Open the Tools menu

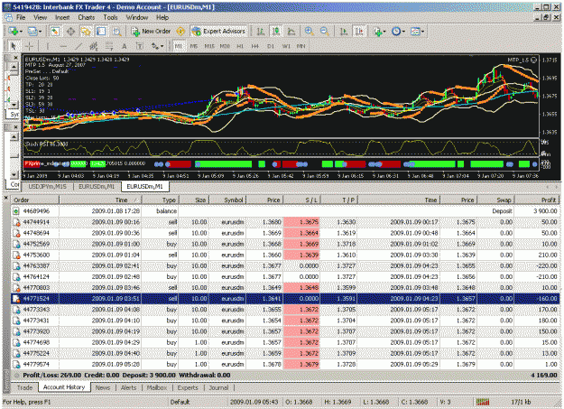[x=110, y=17]
